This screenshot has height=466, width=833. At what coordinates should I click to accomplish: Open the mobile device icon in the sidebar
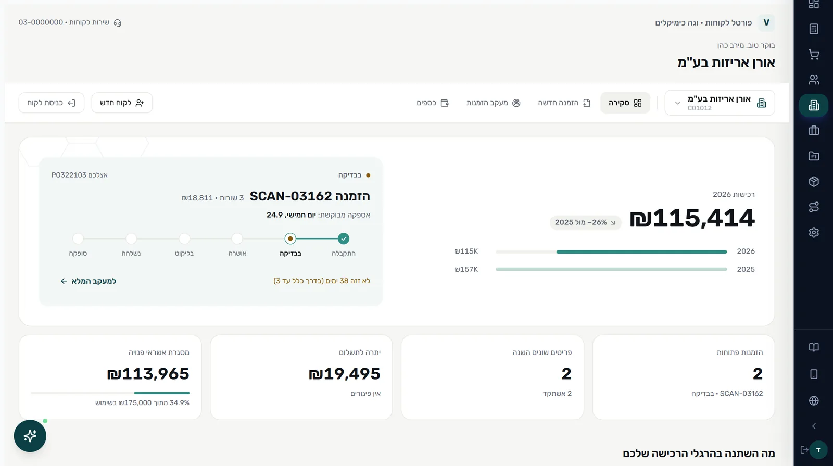[x=814, y=374]
